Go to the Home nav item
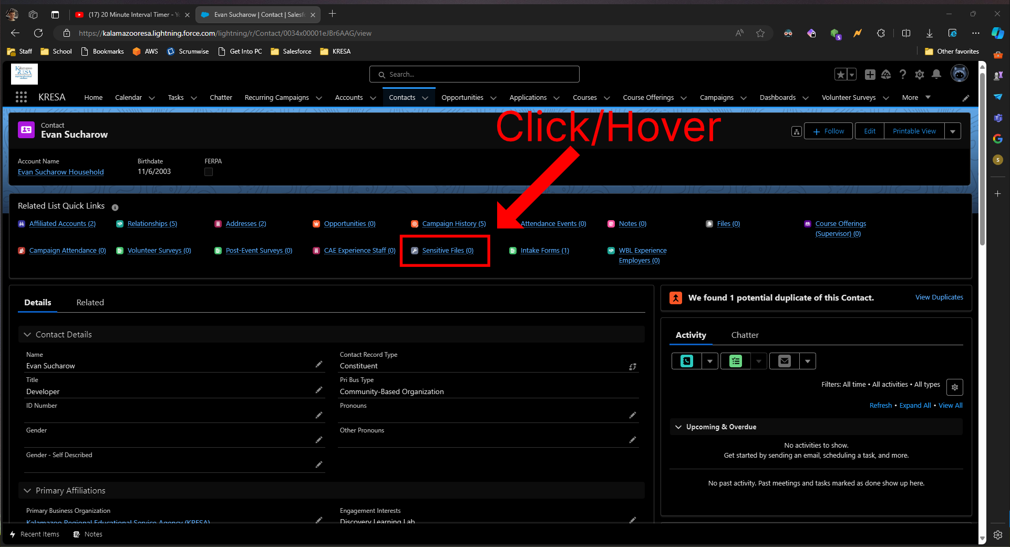Screen dimensions: 1010x547 94,97
